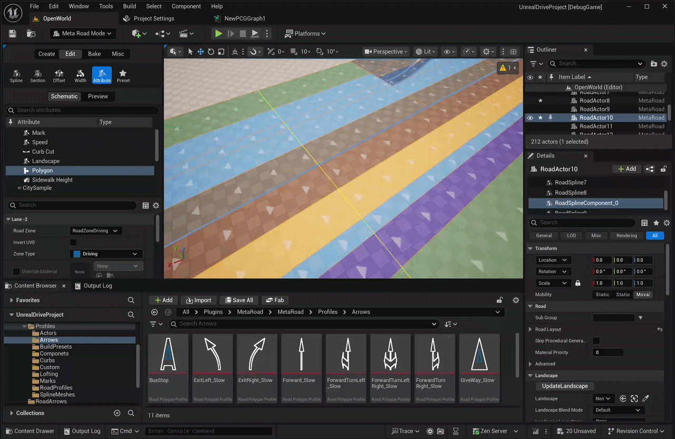Image resolution: width=675 pixels, height=439 pixels.
Task: Open the Component menu
Action: coord(186,6)
